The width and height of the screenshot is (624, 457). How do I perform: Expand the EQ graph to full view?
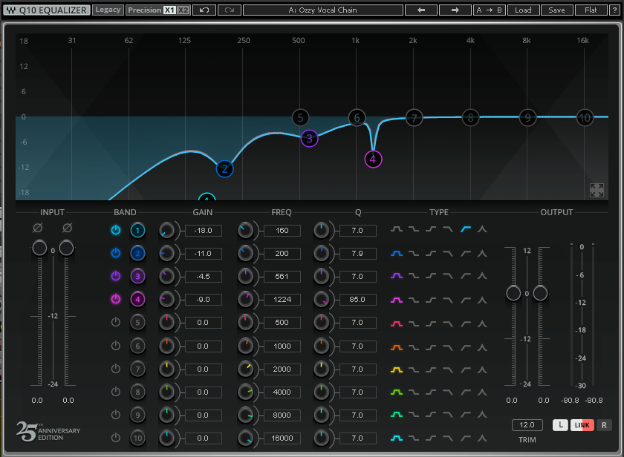point(597,190)
